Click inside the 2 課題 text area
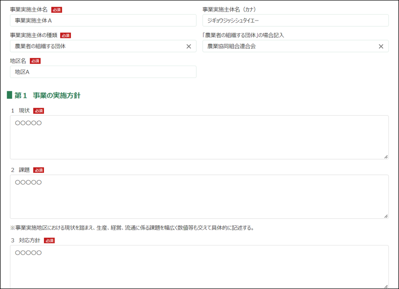This screenshot has width=399, height=289. [199, 198]
